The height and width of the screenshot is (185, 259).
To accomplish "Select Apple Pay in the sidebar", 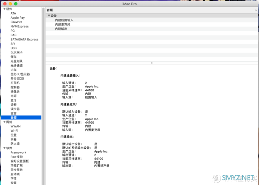I will click(18, 18).
